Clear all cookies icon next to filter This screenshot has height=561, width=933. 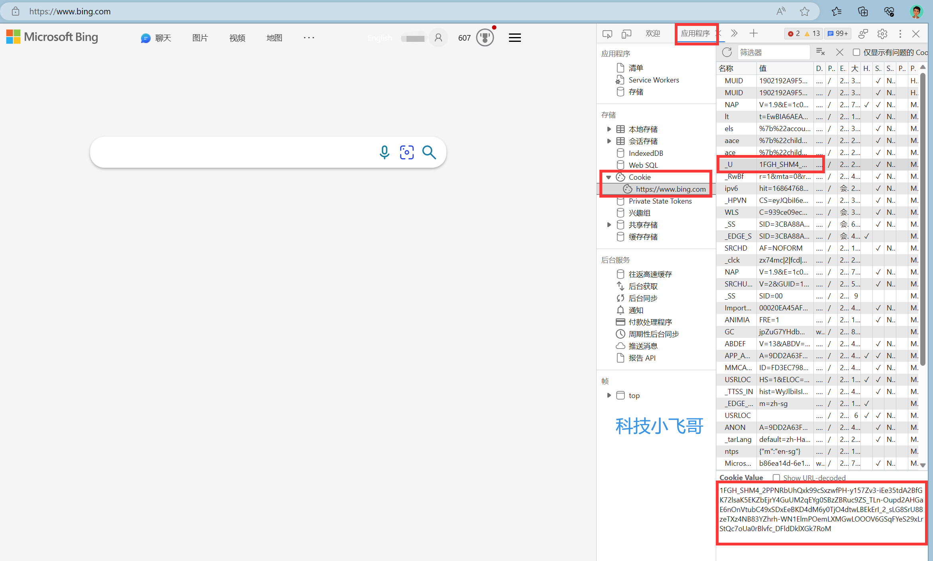tap(820, 52)
